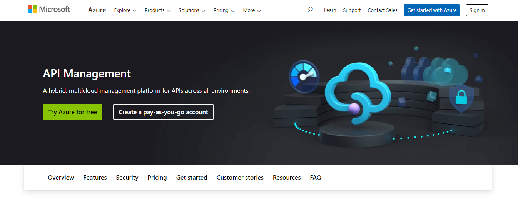Viewport: 518px width, 213px height.
Task: Select the Resources tab
Action: 287,178
